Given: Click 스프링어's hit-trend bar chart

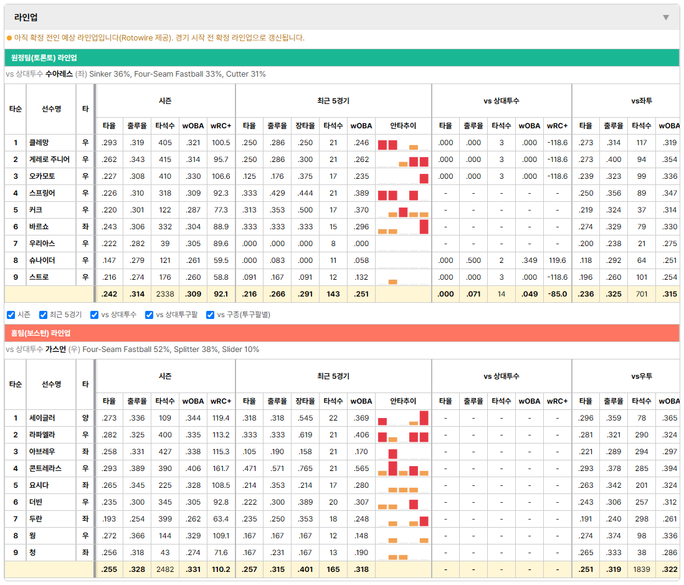Looking at the screenshot, I should [403, 193].
